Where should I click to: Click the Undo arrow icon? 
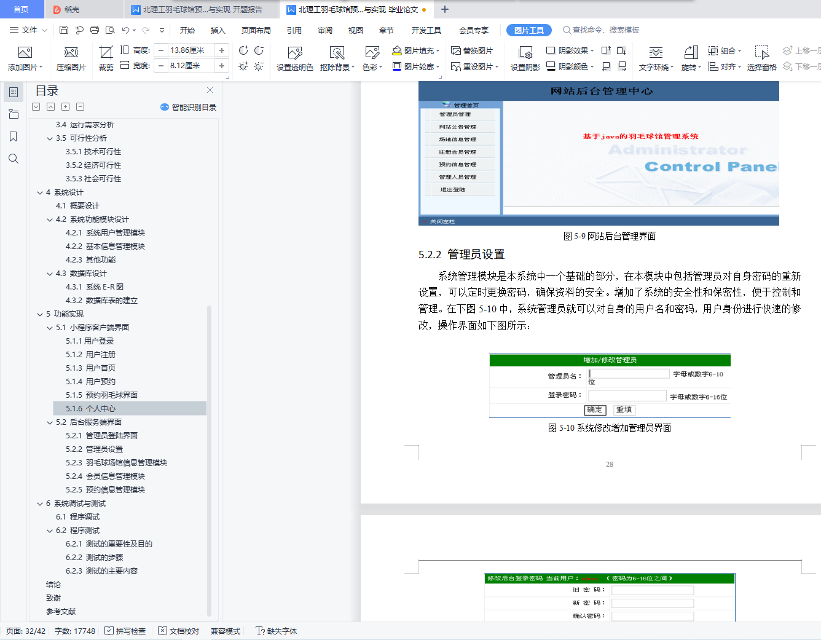click(125, 30)
